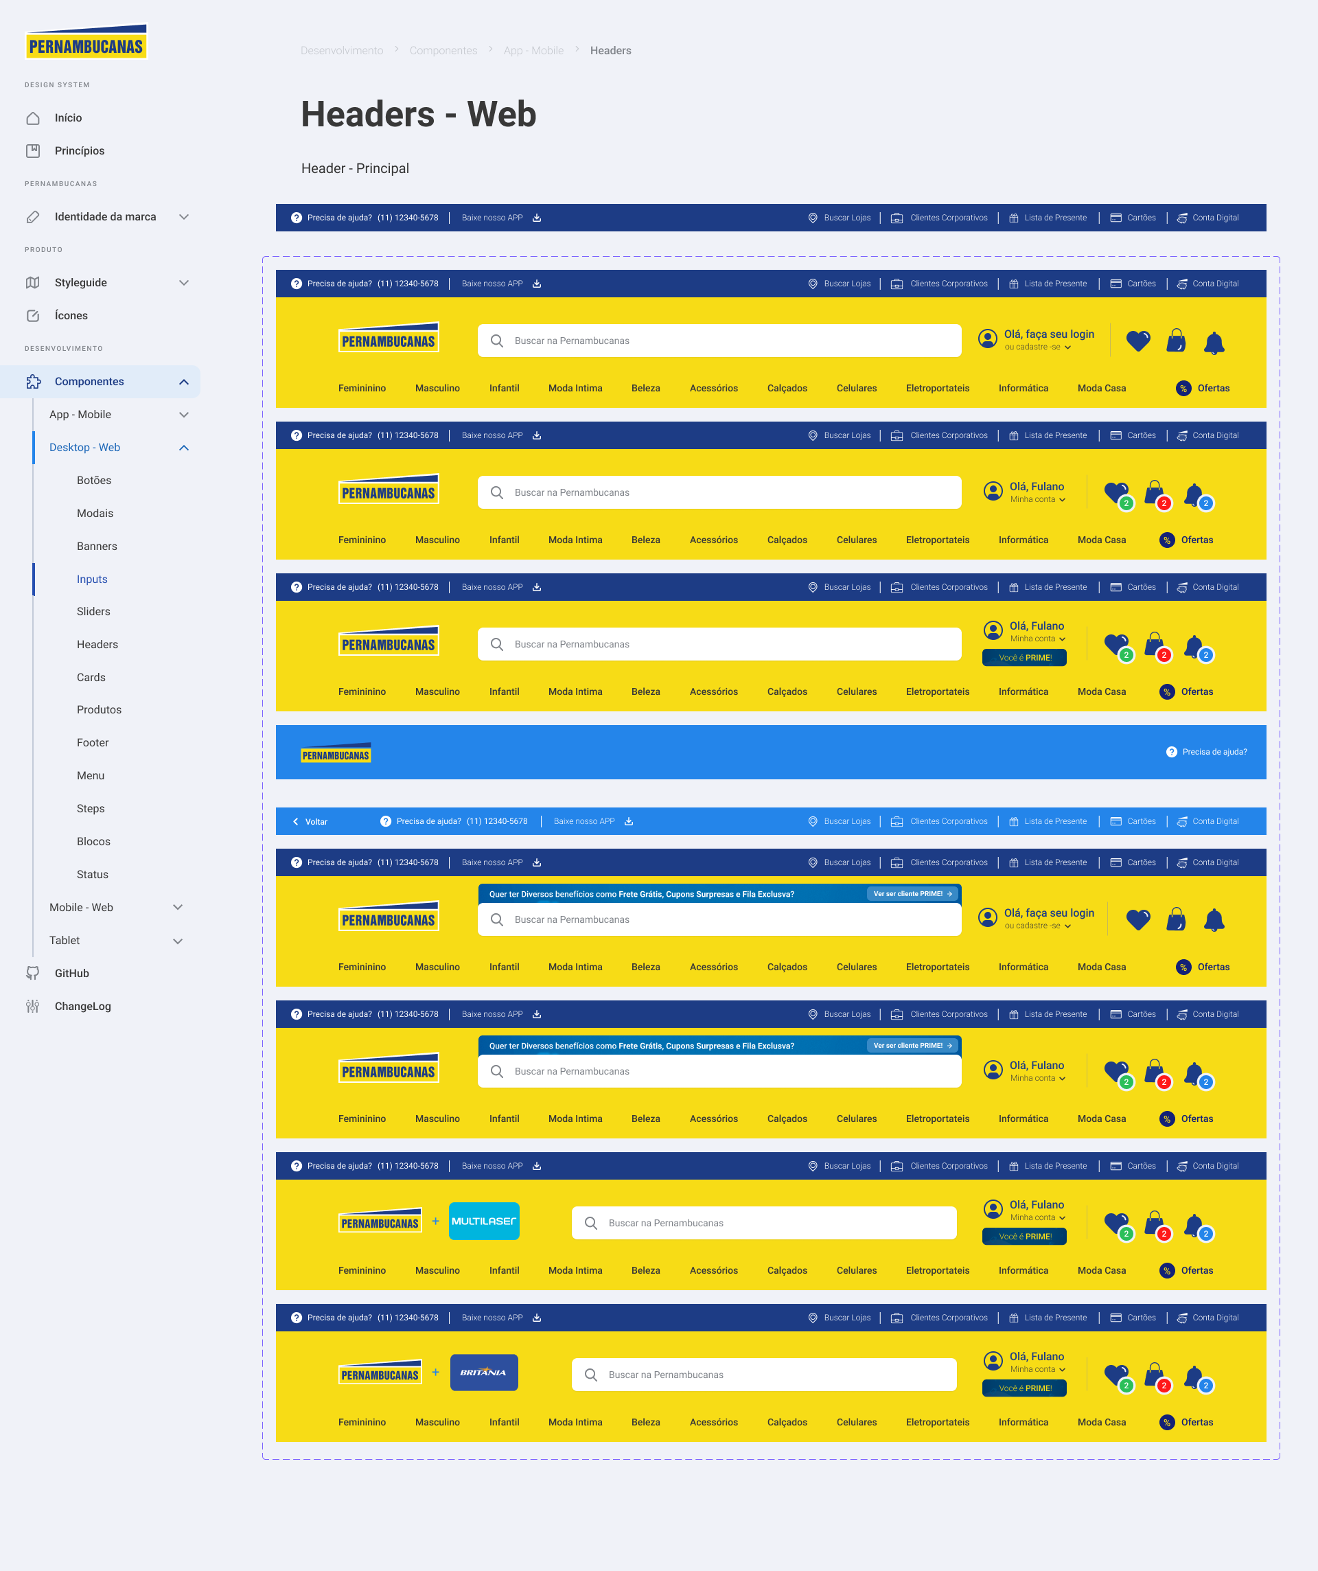Screen dimensions: 1318x1571
Task: Click the wishlist heart in the login header
Action: pyautogui.click(x=1137, y=341)
